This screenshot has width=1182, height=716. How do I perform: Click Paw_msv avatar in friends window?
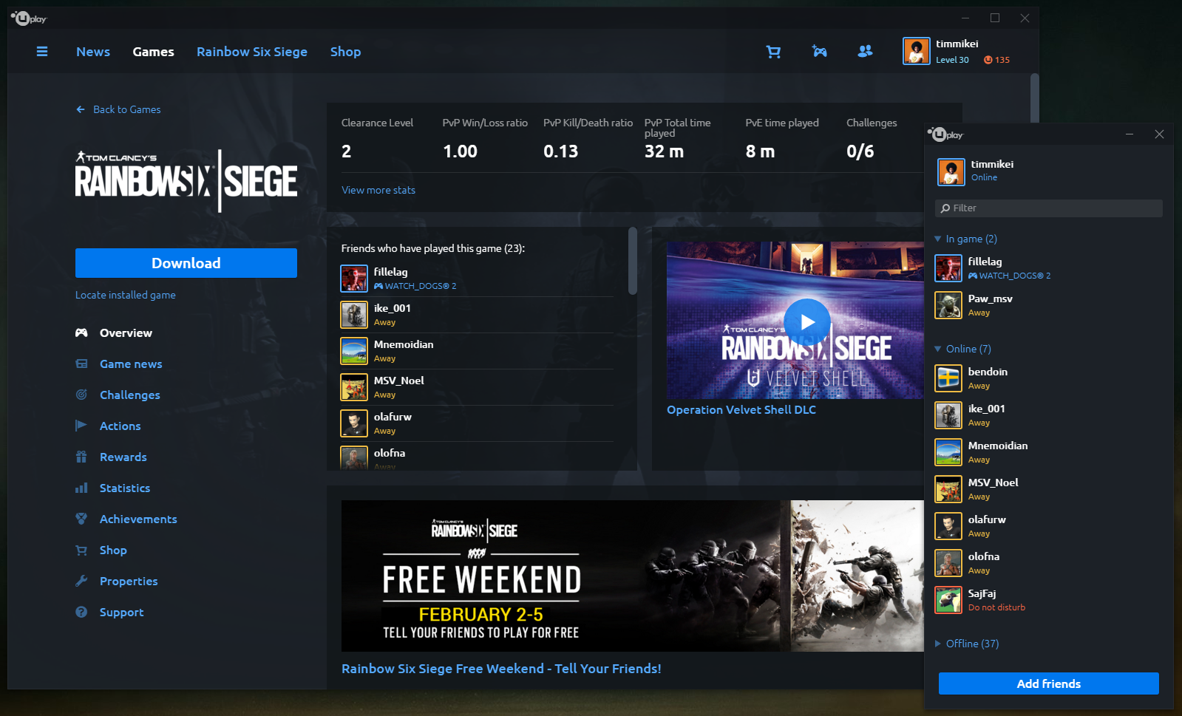pyautogui.click(x=948, y=304)
